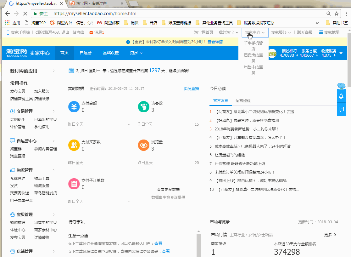Expand the 宝贝管理 section arrow
The height and width of the screenshot is (257, 351).
click(x=53, y=214)
